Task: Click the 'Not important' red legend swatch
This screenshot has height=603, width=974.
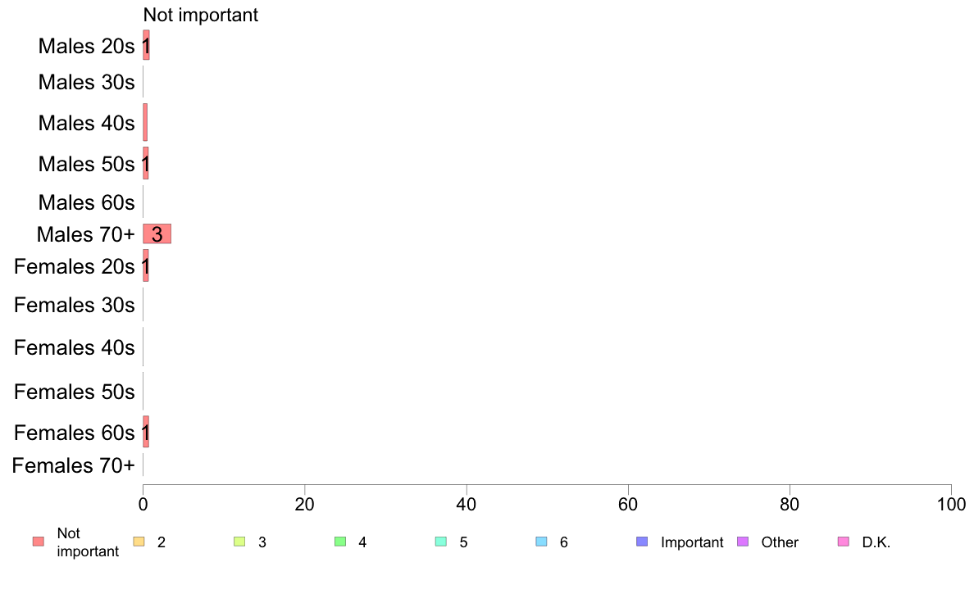Action: pos(39,542)
